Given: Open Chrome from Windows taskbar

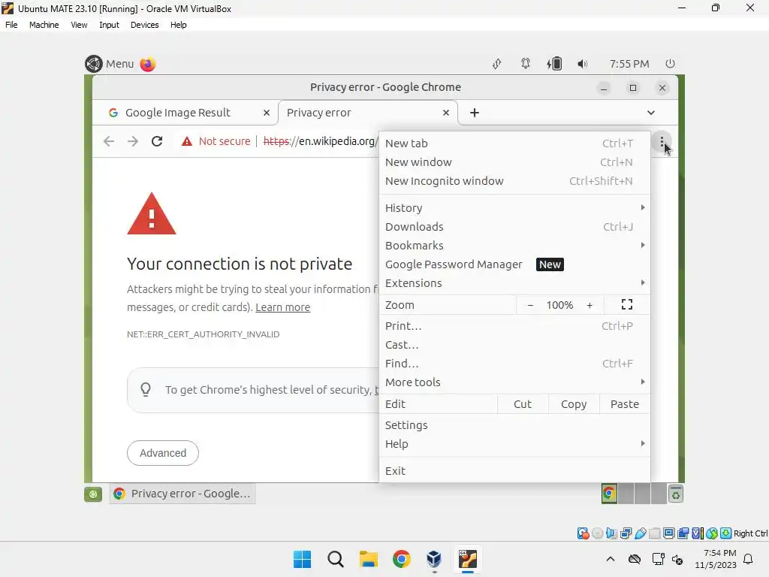Looking at the screenshot, I should 401,559.
